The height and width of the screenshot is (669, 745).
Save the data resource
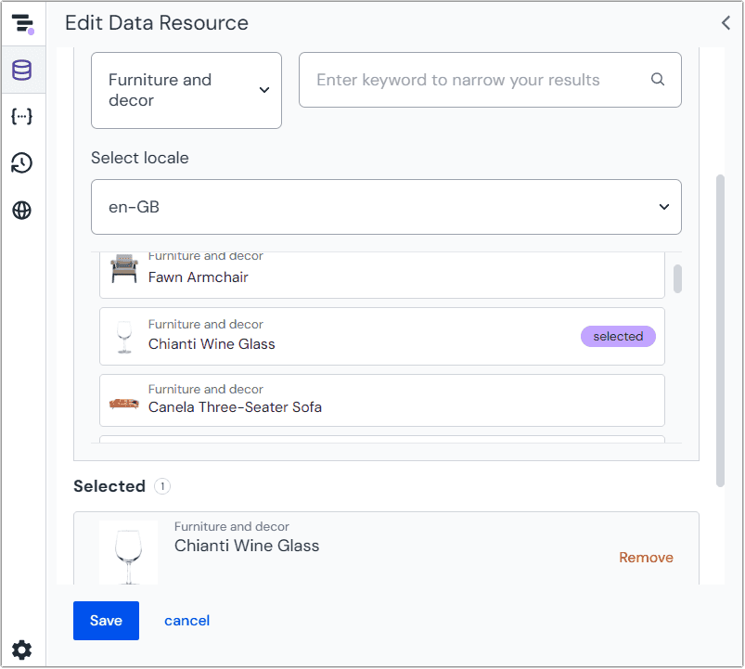(106, 621)
